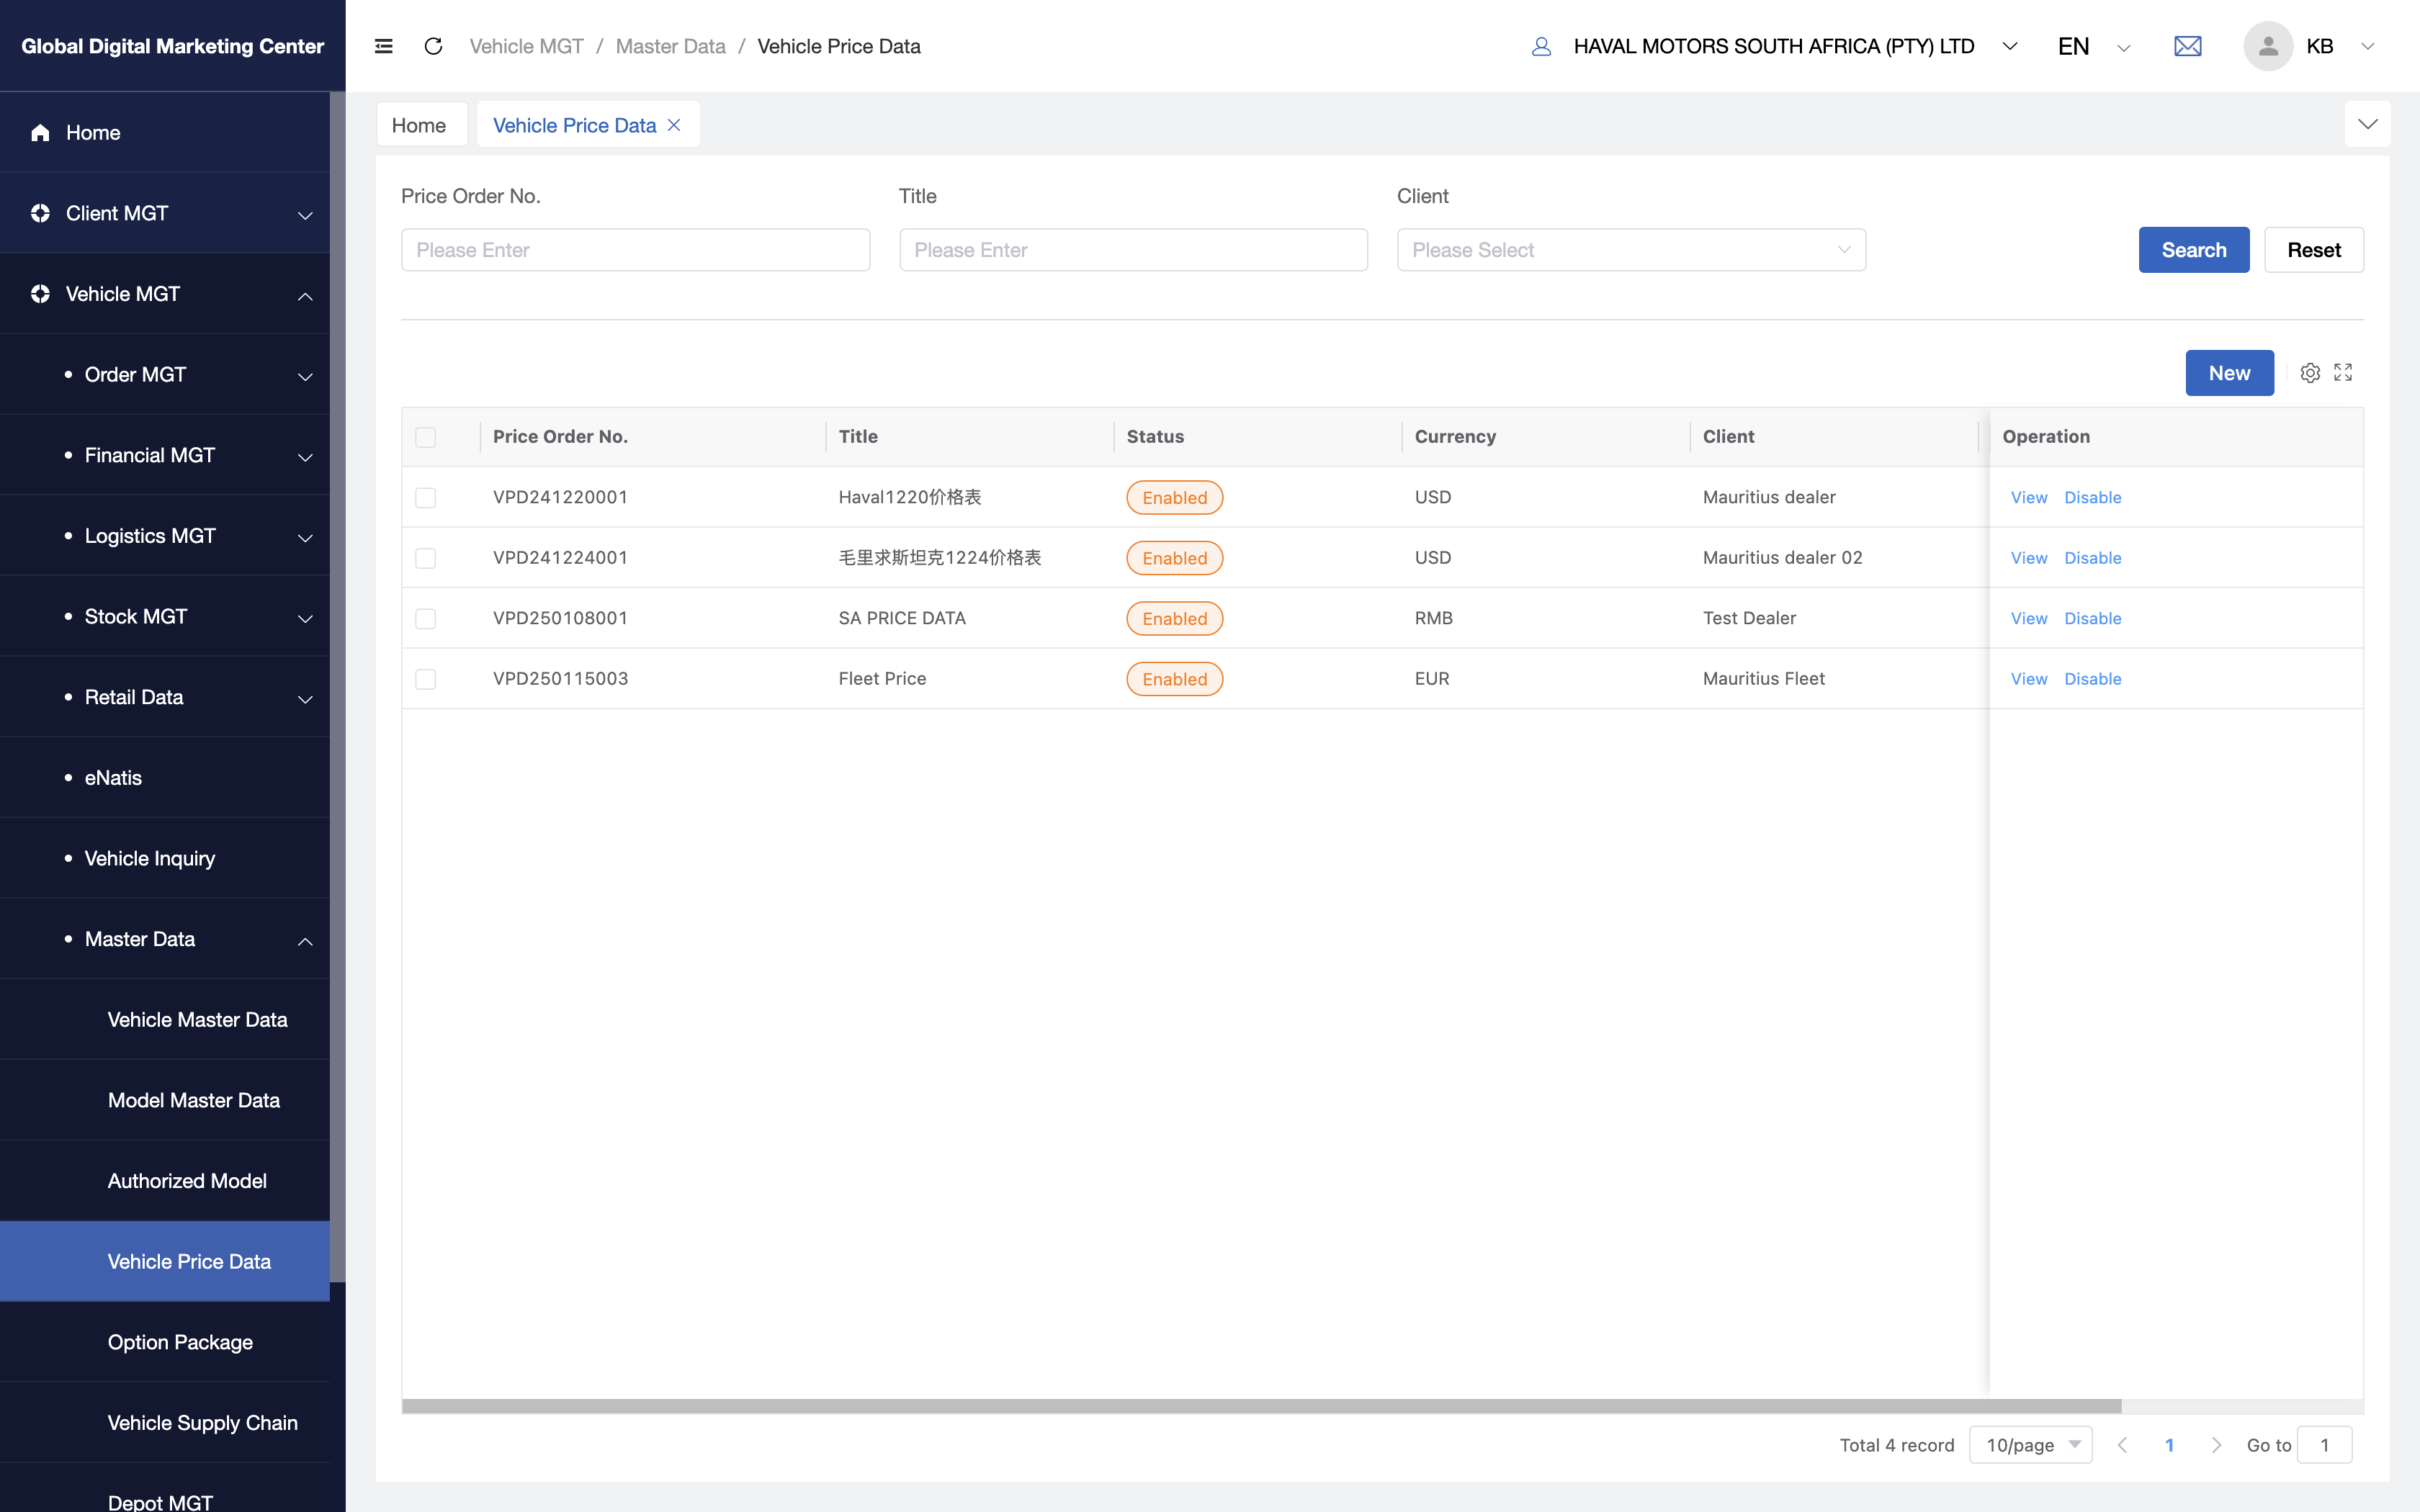Focus the Price Order No. input
Screen dimensions: 2420x1512
tap(635, 250)
